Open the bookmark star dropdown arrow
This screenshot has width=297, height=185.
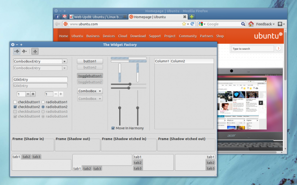coord(188,24)
